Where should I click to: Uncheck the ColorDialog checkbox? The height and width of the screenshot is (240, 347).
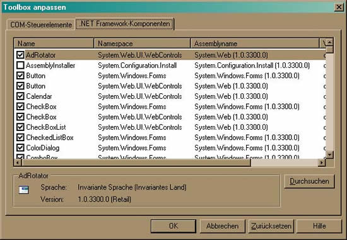coord(20,147)
